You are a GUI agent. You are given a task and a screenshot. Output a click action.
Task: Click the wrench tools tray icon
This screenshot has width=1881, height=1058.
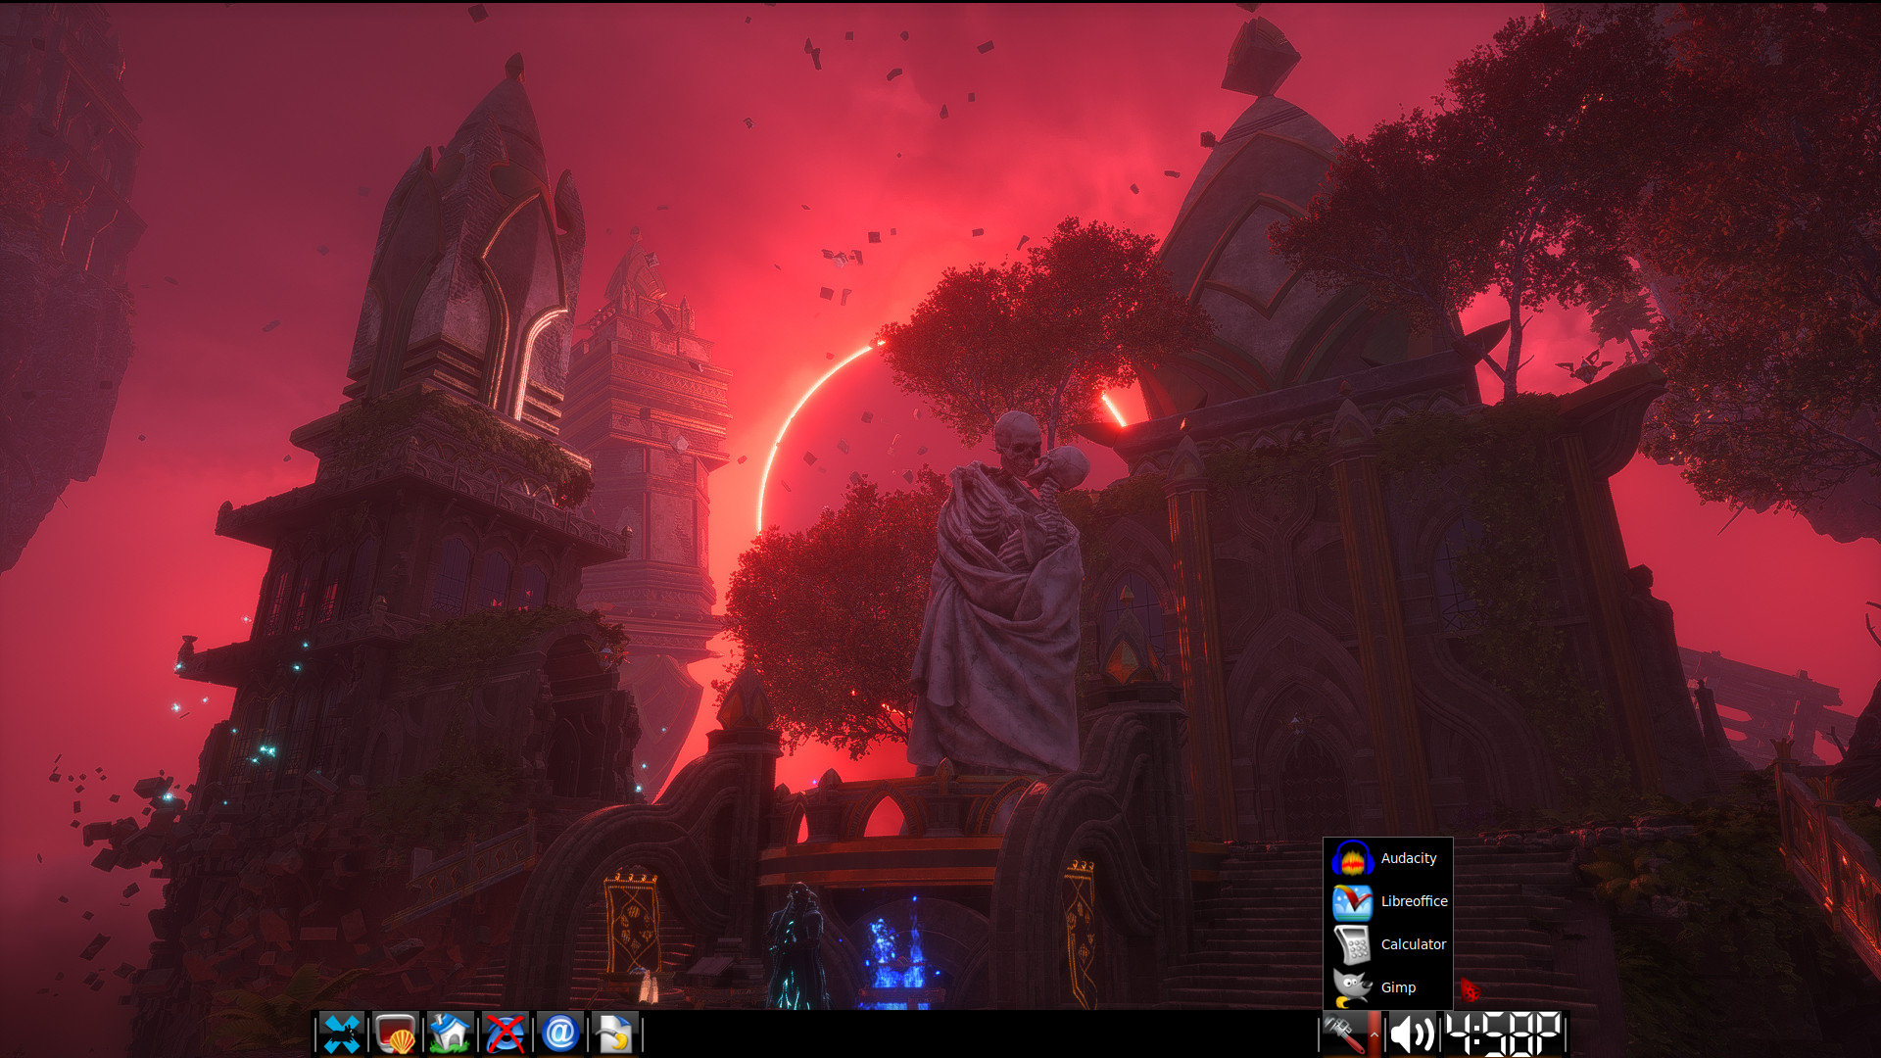click(x=1343, y=1034)
